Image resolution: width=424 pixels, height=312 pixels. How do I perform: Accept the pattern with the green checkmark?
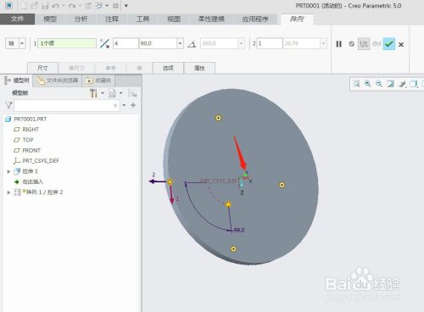[x=389, y=44]
